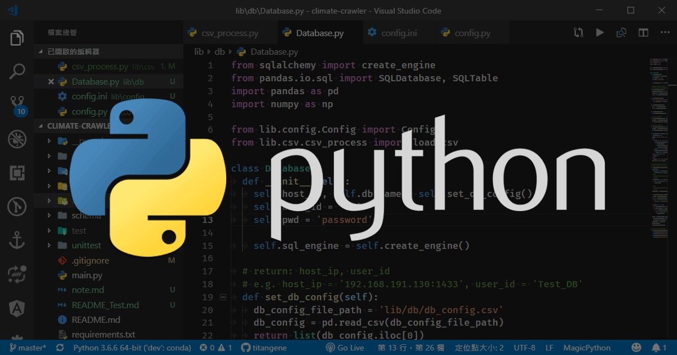Viewport: 677px width, 355px height.
Task: Click the errors and warnings indicator
Action: coord(215,348)
